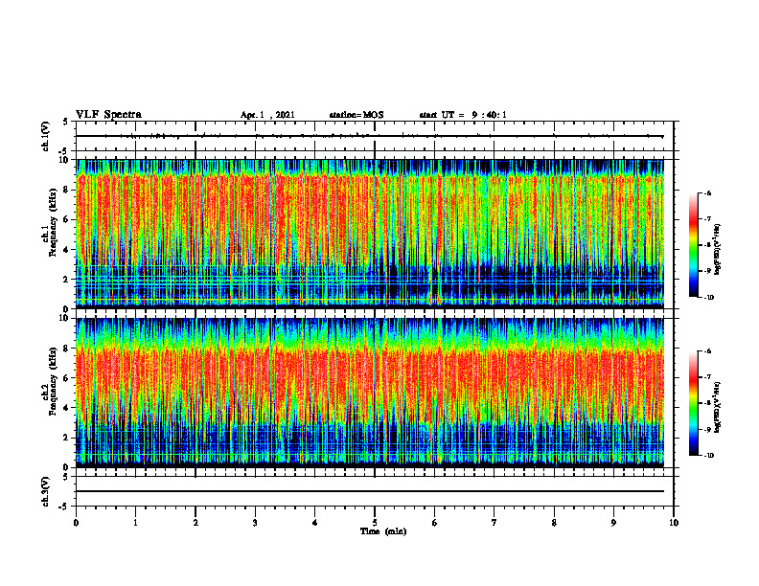The image size is (759, 586).
Task: Click the 'VLF Spectra' plot title
Action: pyautogui.click(x=108, y=115)
